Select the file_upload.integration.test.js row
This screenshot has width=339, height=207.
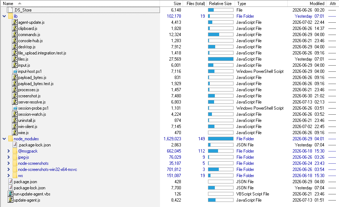170,53
